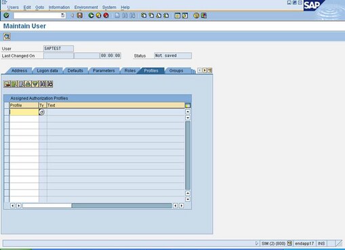Open the System menu

(x=109, y=7)
